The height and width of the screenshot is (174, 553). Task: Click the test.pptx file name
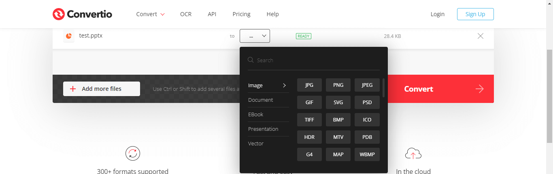[x=91, y=36]
